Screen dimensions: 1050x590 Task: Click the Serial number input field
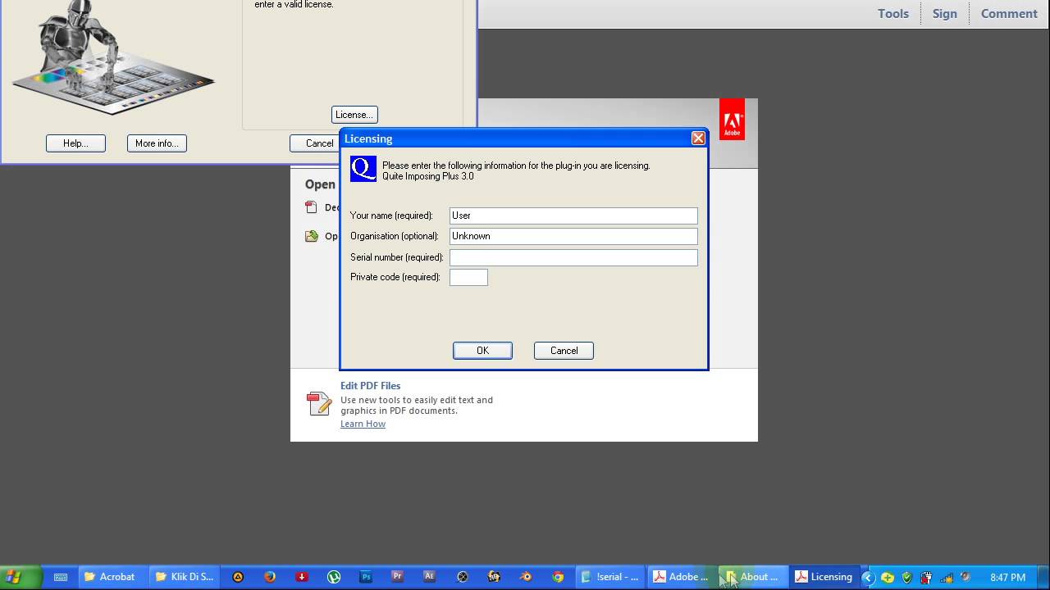click(573, 257)
